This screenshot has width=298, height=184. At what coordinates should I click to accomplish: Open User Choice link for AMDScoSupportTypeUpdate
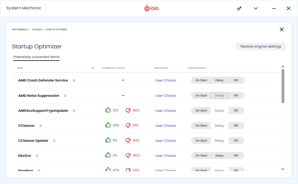click(x=165, y=111)
